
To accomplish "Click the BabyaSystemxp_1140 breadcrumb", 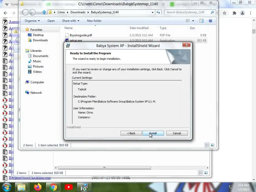I will coord(105,12).
